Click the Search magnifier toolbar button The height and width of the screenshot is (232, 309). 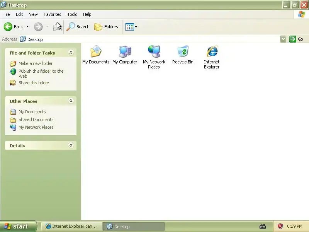(78, 27)
